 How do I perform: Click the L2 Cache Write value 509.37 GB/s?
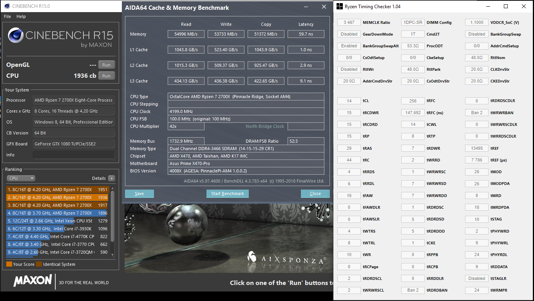point(226,65)
